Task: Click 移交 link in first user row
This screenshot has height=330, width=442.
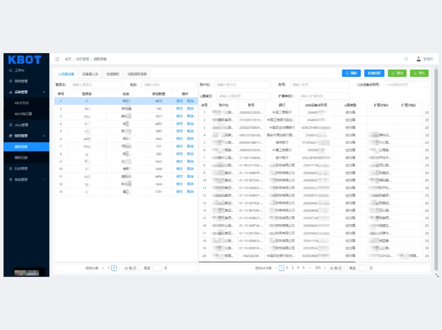Action: click(x=179, y=101)
